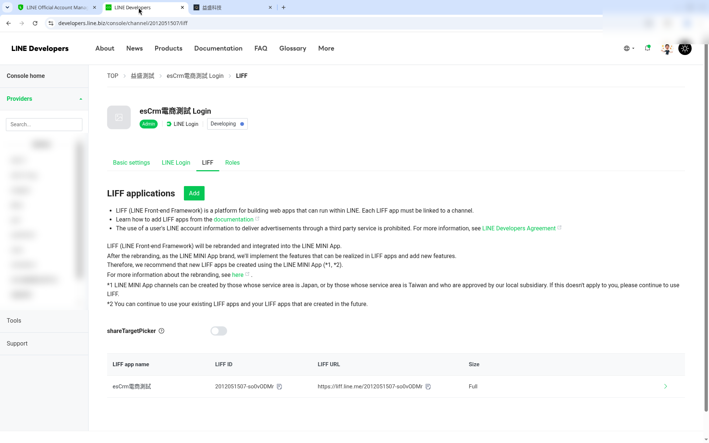The width and height of the screenshot is (709, 443).
Task: Open the More menu
Action: pyautogui.click(x=326, y=48)
